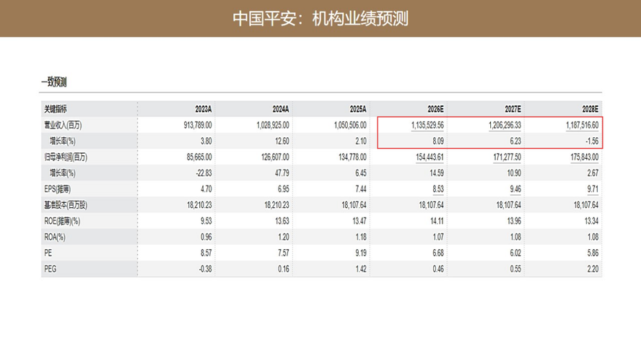Click the PE value 9.19
This screenshot has height=361, width=641.
click(x=361, y=253)
